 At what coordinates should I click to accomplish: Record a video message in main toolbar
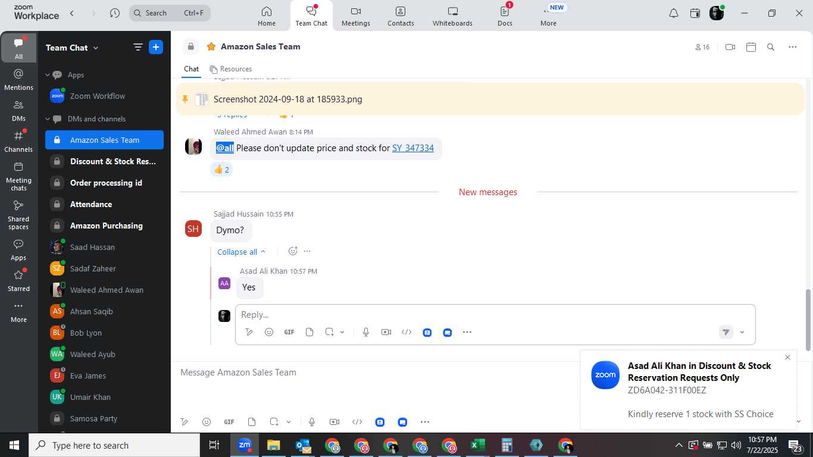pos(334,422)
